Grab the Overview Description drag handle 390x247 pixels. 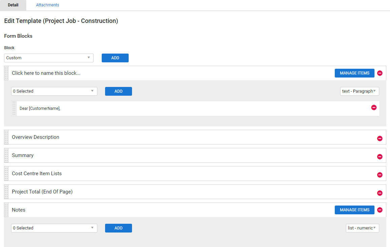(x=6, y=137)
